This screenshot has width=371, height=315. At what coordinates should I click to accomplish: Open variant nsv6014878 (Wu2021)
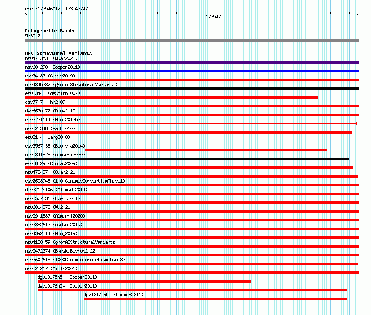(x=49, y=207)
